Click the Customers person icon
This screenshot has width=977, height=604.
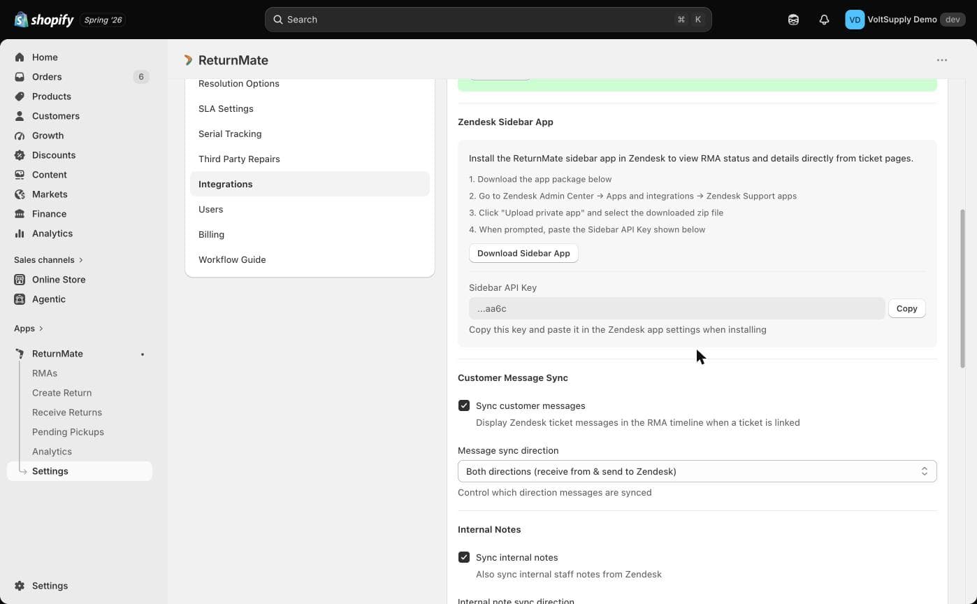point(20,116)
